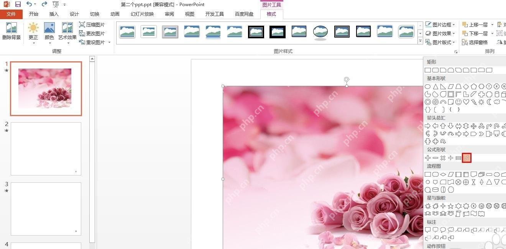Click the 更改图片 change picture button
The image size is (506, 249).
pyautogui.click(x=92, y=33)
